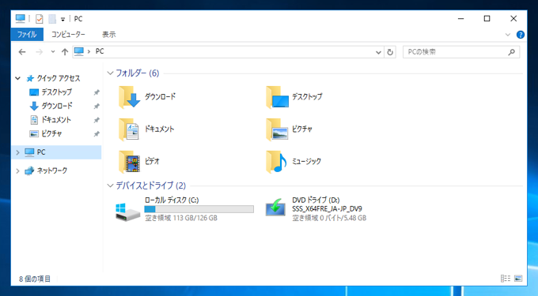Image resolution: width=538 pixels, height=296 pixels.
Task: Minimize the PC explorer window
Action: coord(460,19)
